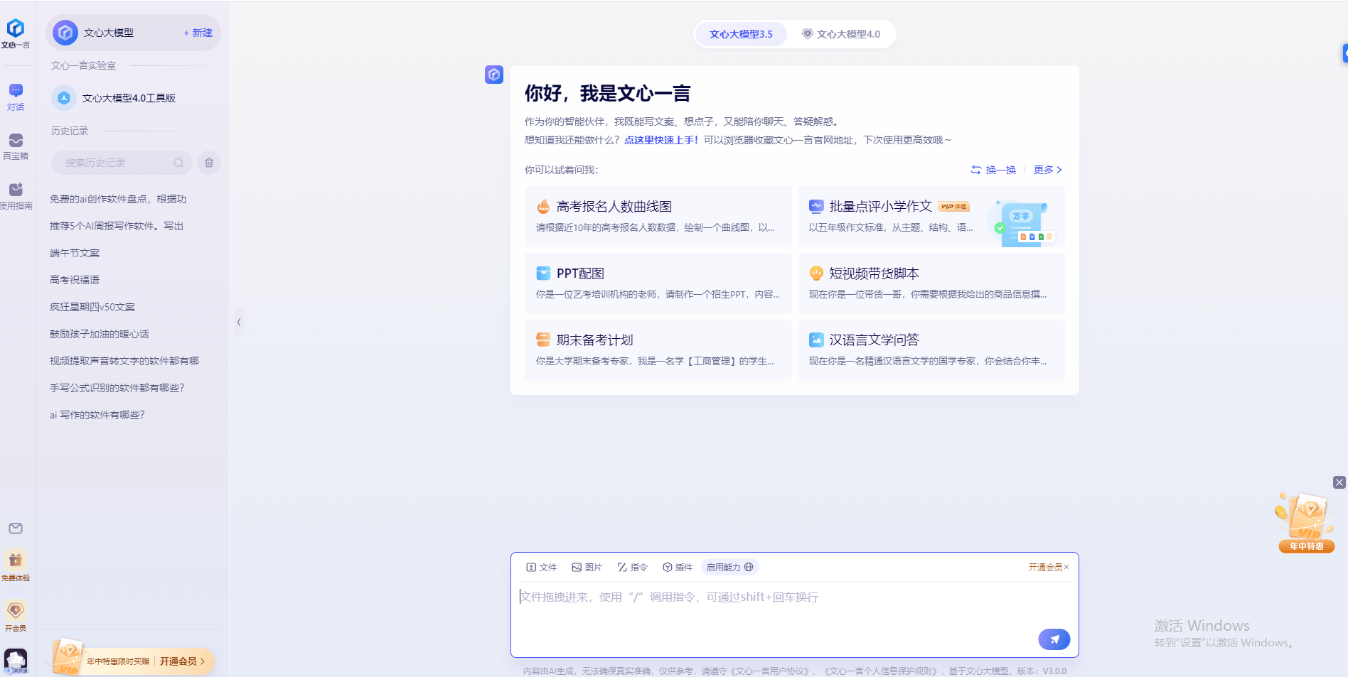Switch to 文心大模型4.0 model
The image size is (1348, 677).
[x=841, y=34]
